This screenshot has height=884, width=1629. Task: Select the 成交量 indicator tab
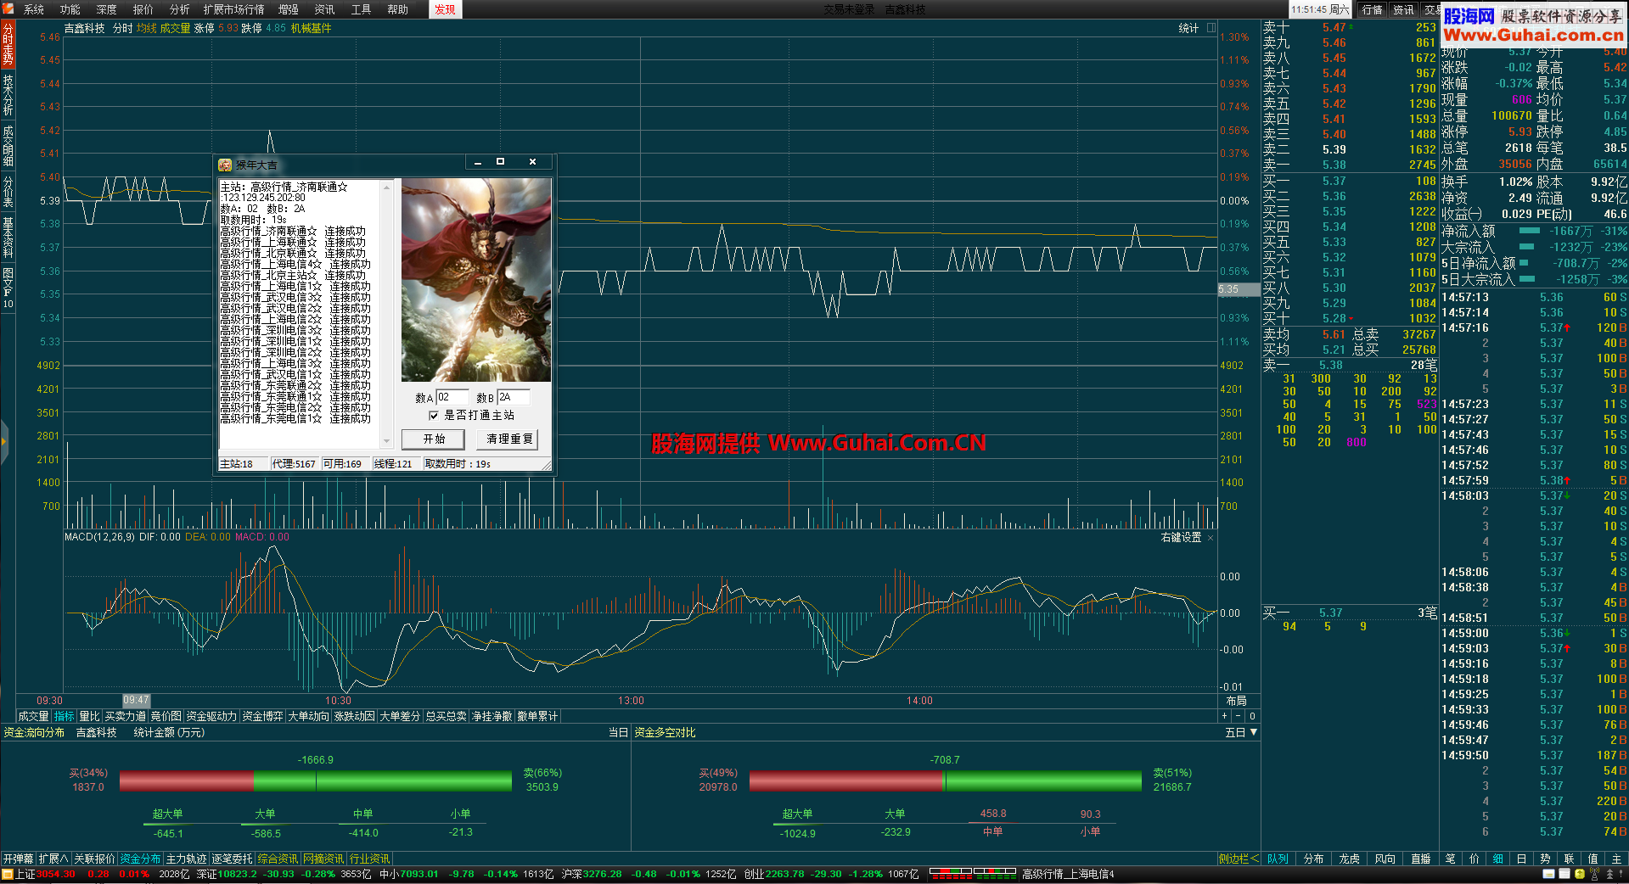pyautogui.click(x=34, y=717)
